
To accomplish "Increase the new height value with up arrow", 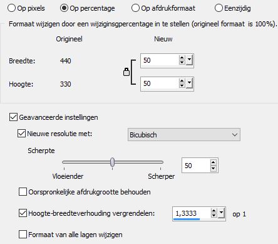I will (182, 81).
